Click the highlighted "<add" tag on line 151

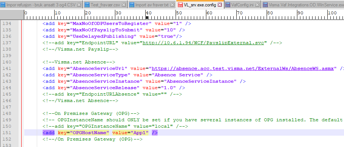tap(49, 133)
